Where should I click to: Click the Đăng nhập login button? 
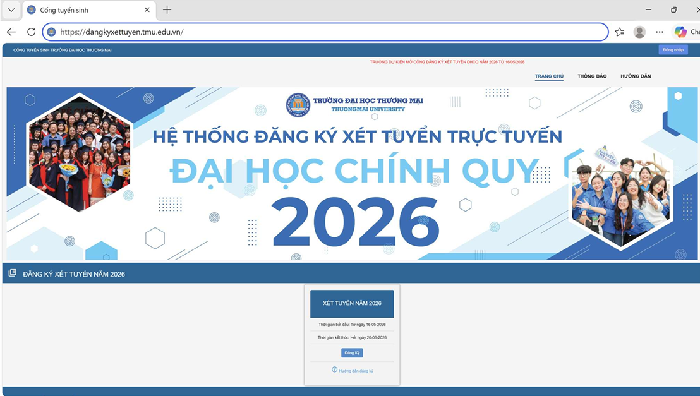click(x=673, y=49)
